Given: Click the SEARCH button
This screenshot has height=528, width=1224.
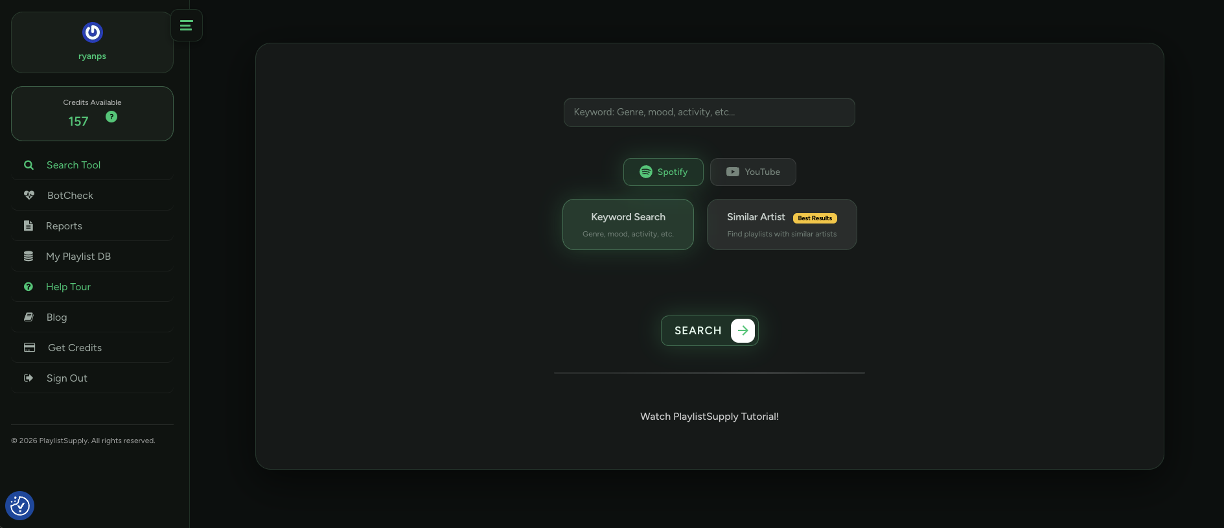Looking at the screenshot, I should click(710, 330).
